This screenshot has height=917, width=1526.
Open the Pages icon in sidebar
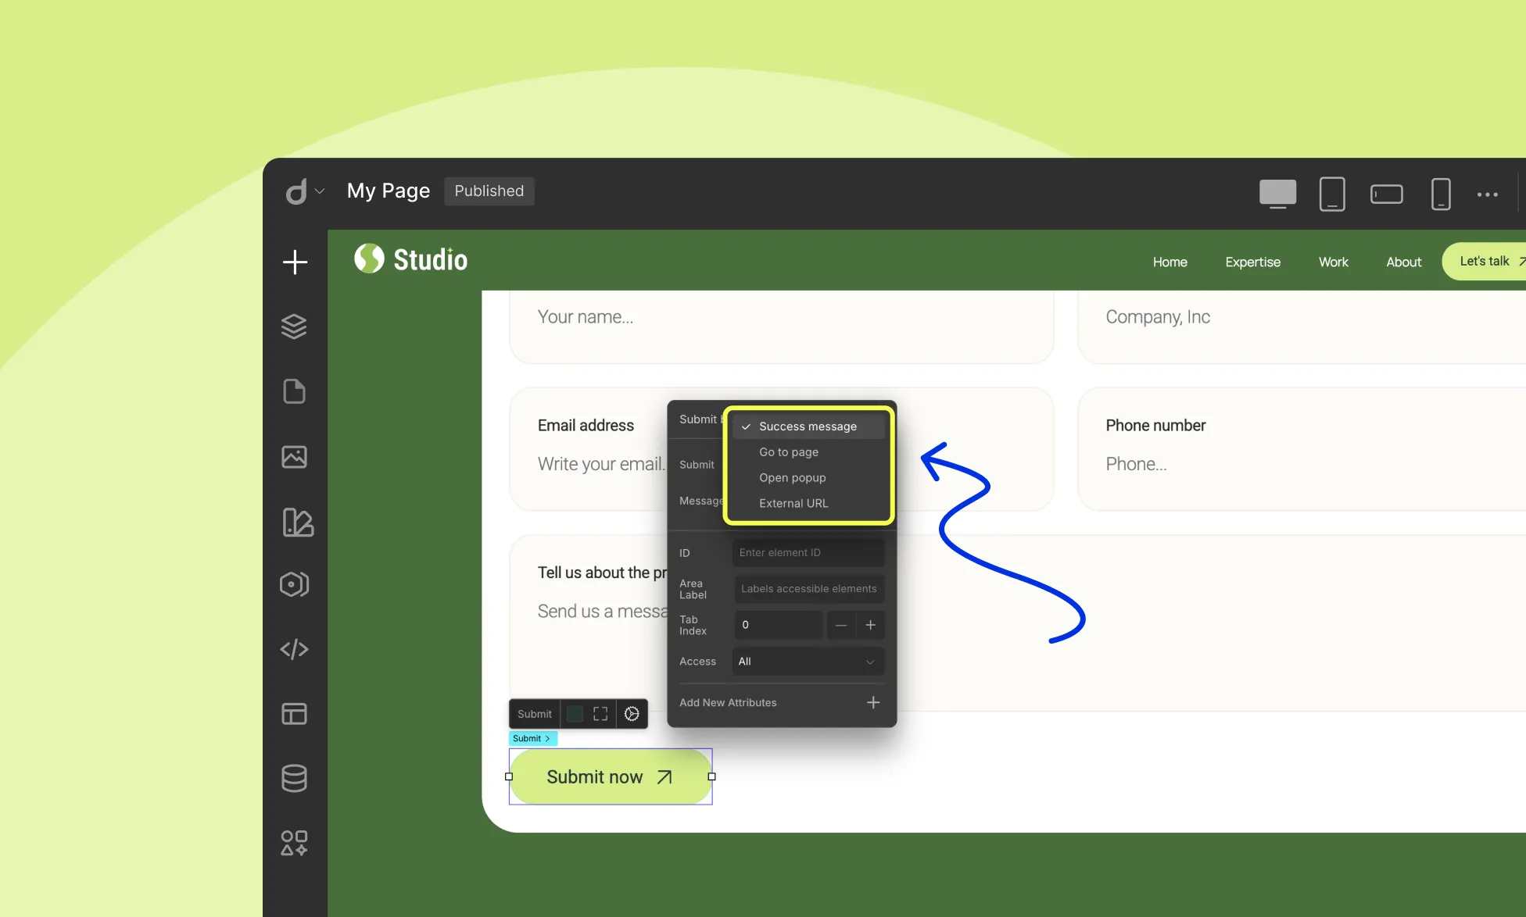pos(294,391)
